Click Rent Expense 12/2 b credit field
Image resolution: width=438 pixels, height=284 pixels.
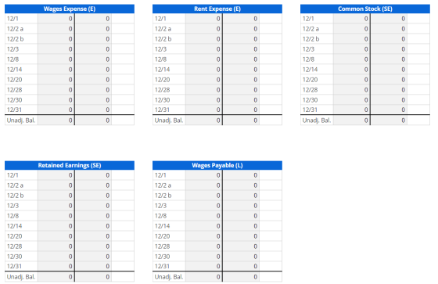(x=241, y=39)
